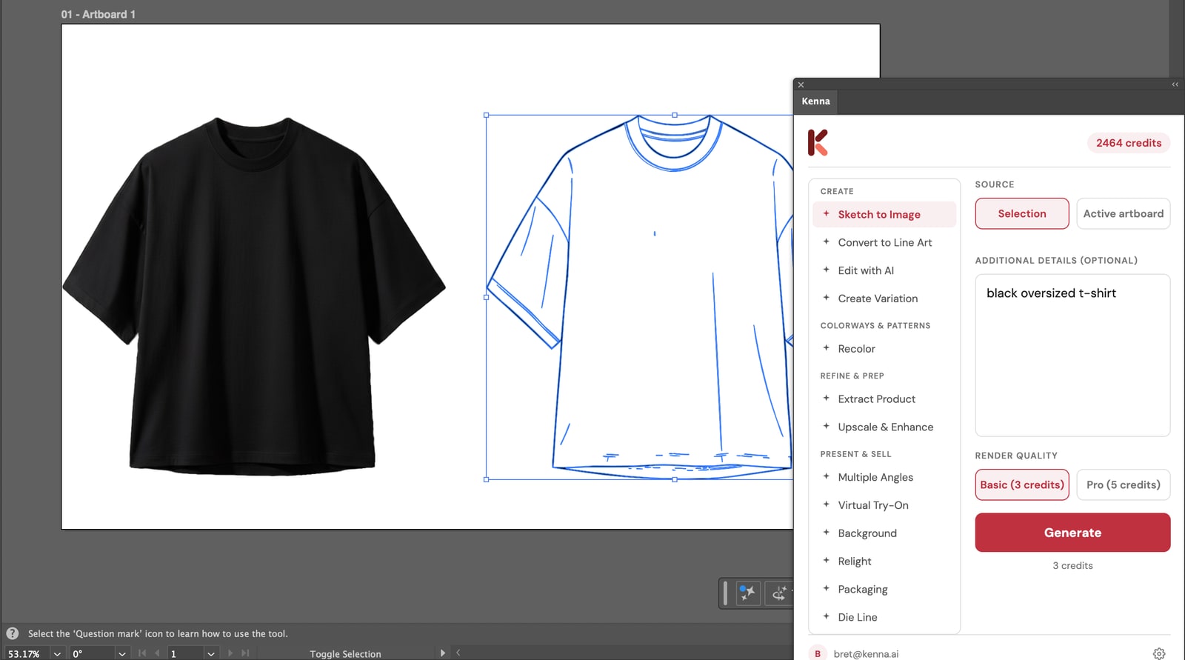This screenshot has width=1185, height=660.
Task: Select Create Variation
Action: tap(884, 299)
